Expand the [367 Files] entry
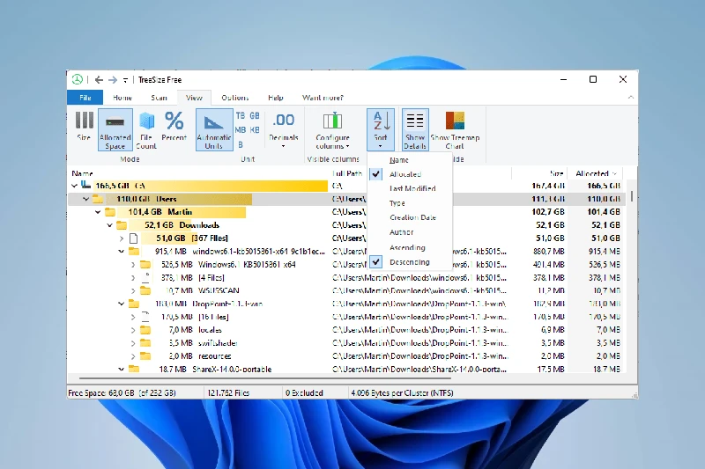This screenshot has height=469, width=705. pos(122,238)
